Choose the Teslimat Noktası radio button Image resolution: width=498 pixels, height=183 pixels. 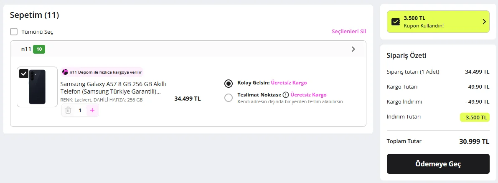pyautogui.click(x=229, y=98)
